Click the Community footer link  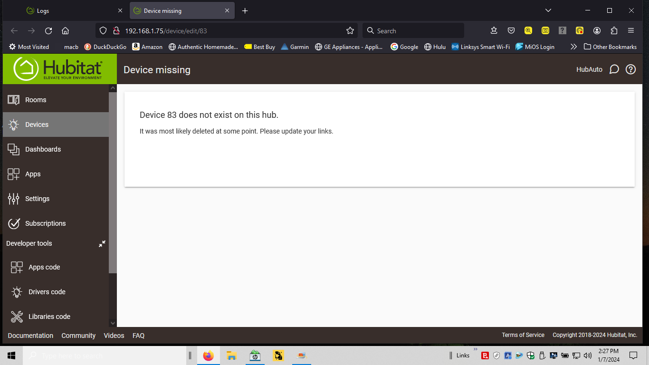[x=78, y=336]
